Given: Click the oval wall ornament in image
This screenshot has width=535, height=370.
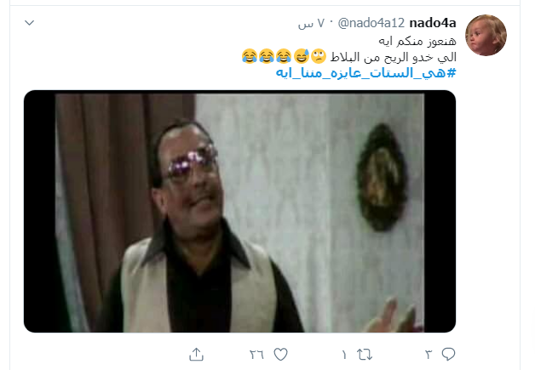Looking at the screenshot, I should (x=382, y=177).
